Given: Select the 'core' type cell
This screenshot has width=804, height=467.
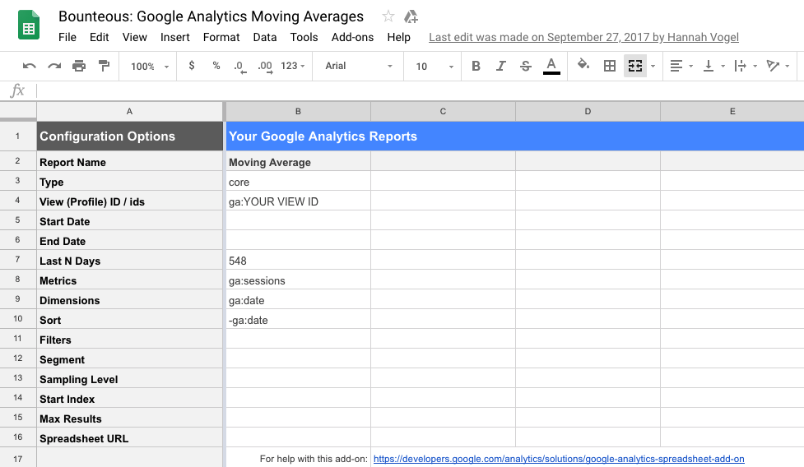Looking at the screenshot, I should click(x=298, y=182).
